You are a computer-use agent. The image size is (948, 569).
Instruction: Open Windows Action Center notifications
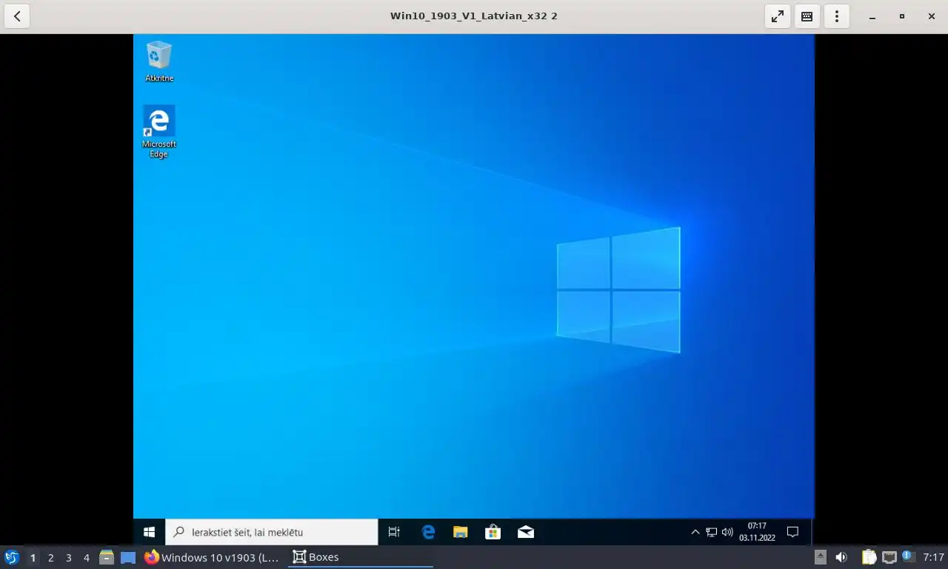click(x=792, y=532)
